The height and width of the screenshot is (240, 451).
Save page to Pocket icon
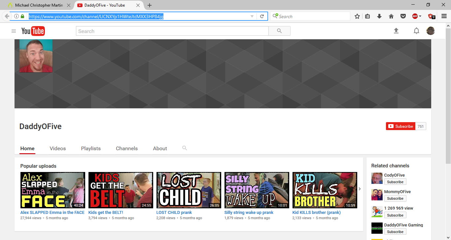pos(403,16)
